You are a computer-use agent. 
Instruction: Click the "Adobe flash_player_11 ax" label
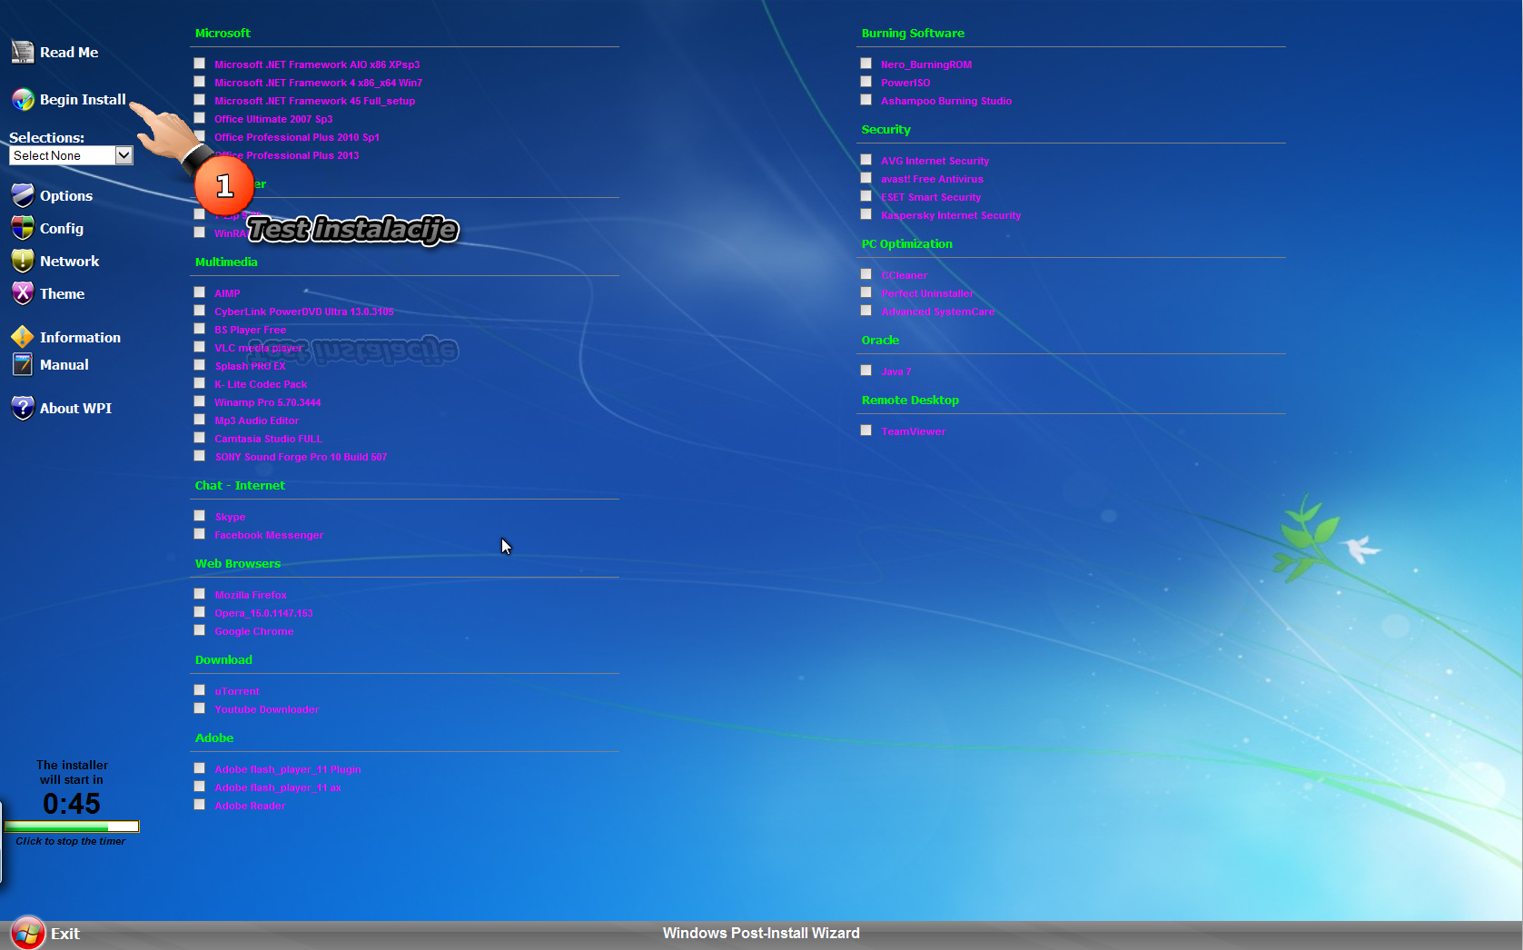(x=278, y=787)
